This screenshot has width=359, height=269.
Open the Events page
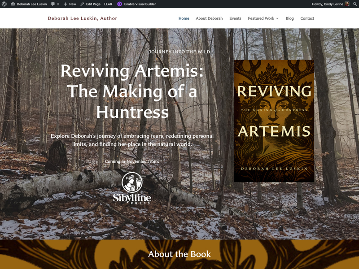pos(235,18)
